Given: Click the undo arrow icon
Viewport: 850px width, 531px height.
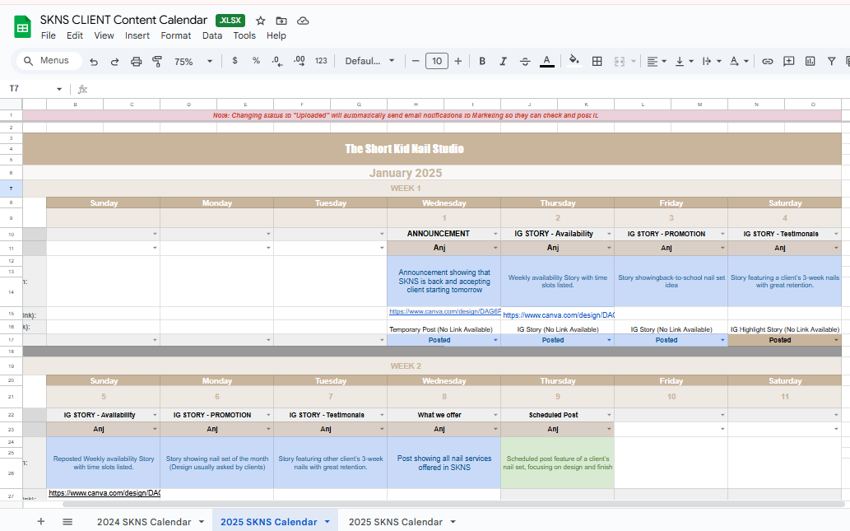Looking at the screenshot, I should pyautogui.click(x=94, y=61).
